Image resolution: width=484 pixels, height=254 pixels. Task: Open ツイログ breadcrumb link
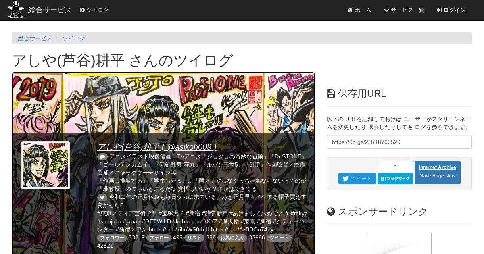click(73, 38)
